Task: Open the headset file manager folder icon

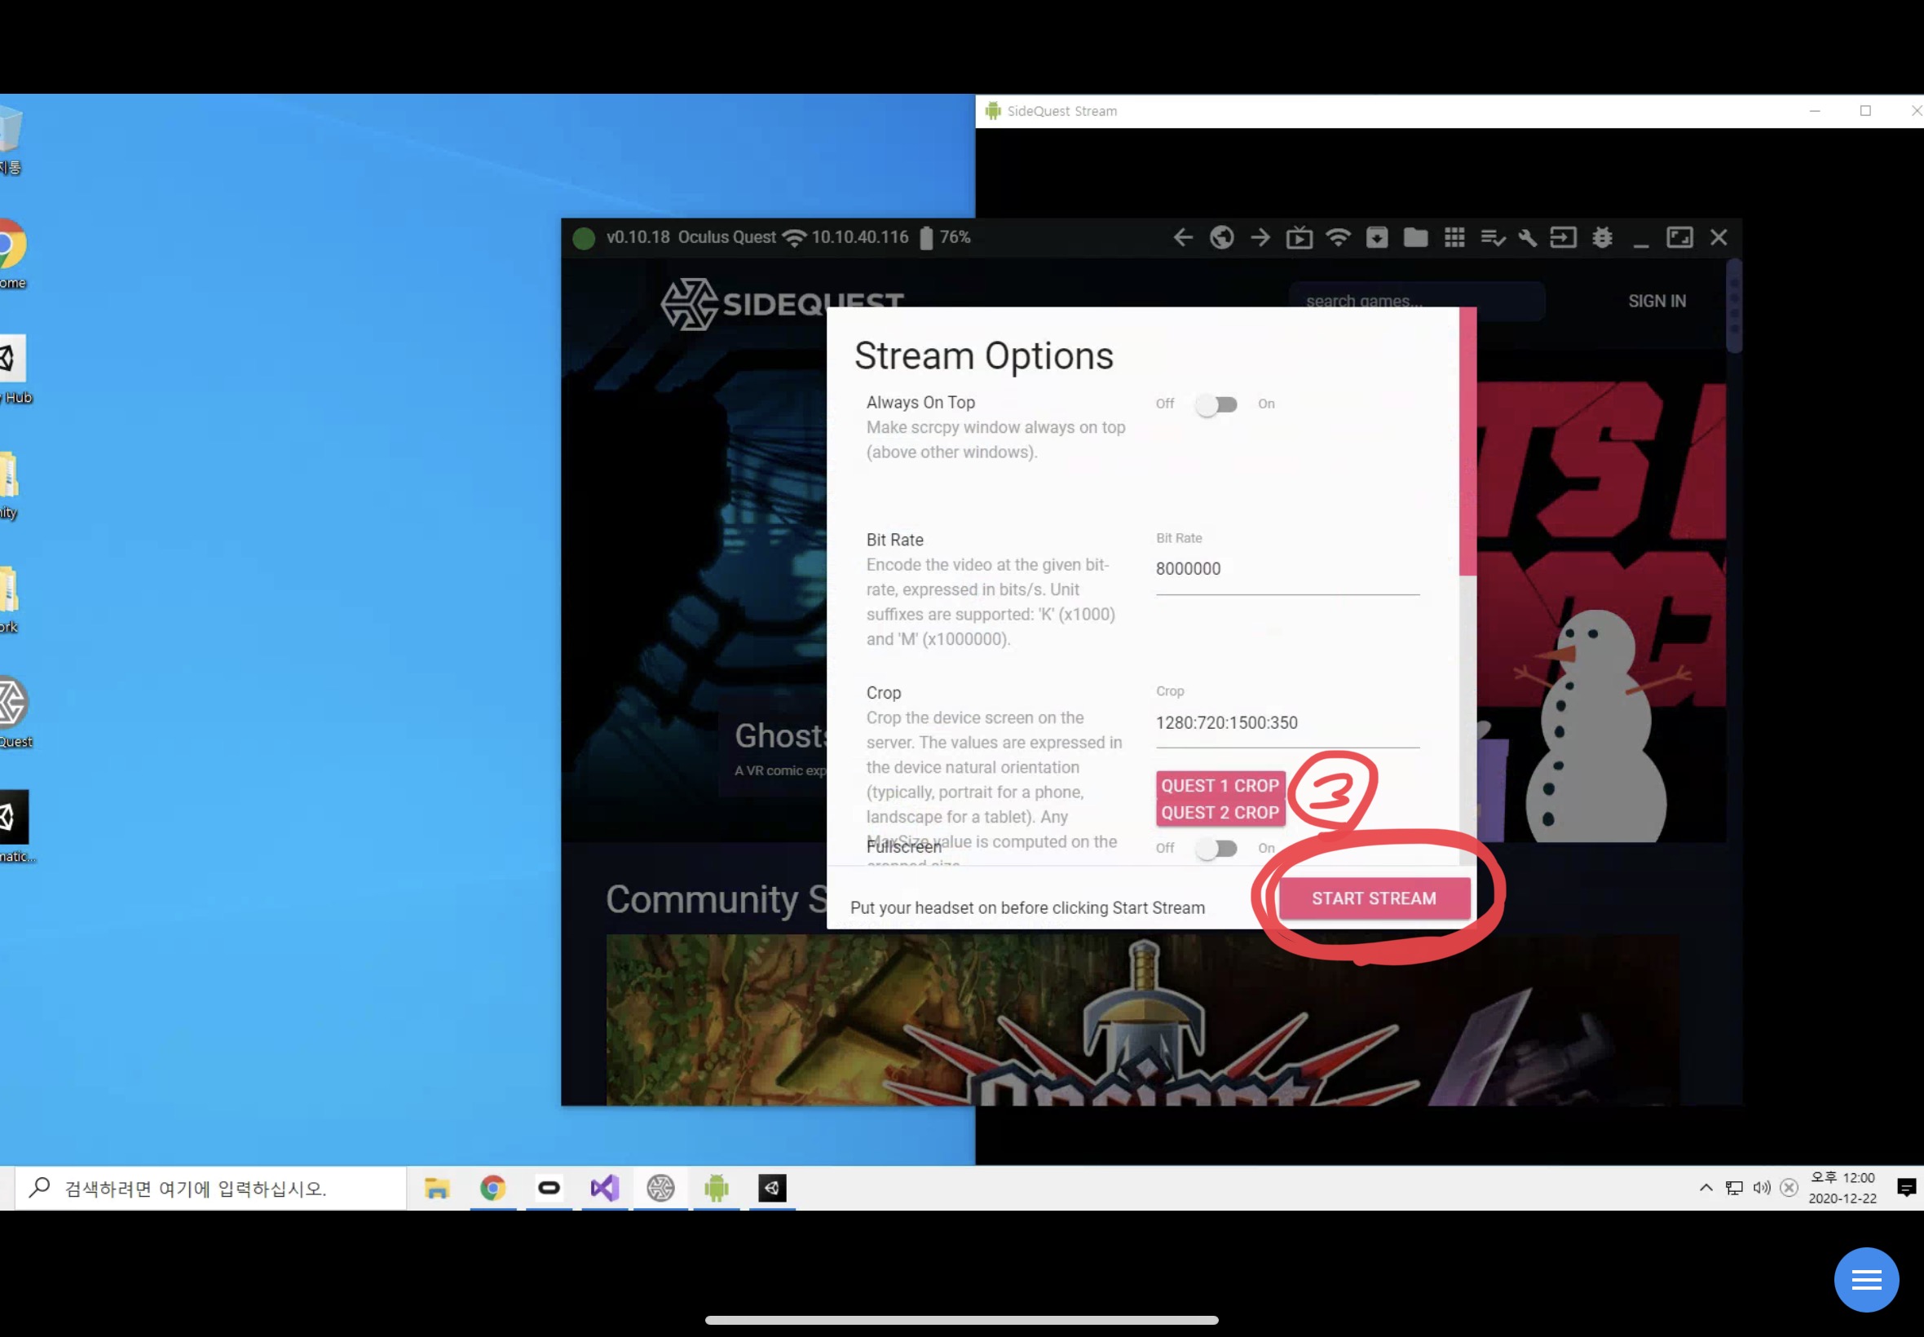Action: coord(1415,238)
